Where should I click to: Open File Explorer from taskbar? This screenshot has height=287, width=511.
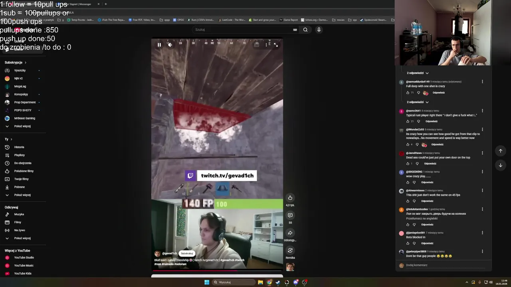pyautogui.click(x=260, y=282)
